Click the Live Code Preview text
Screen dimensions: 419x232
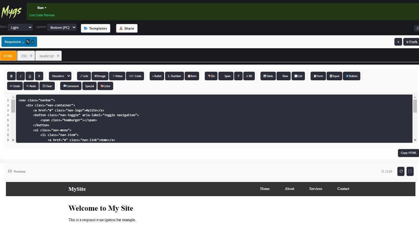[x=42, y=15]
